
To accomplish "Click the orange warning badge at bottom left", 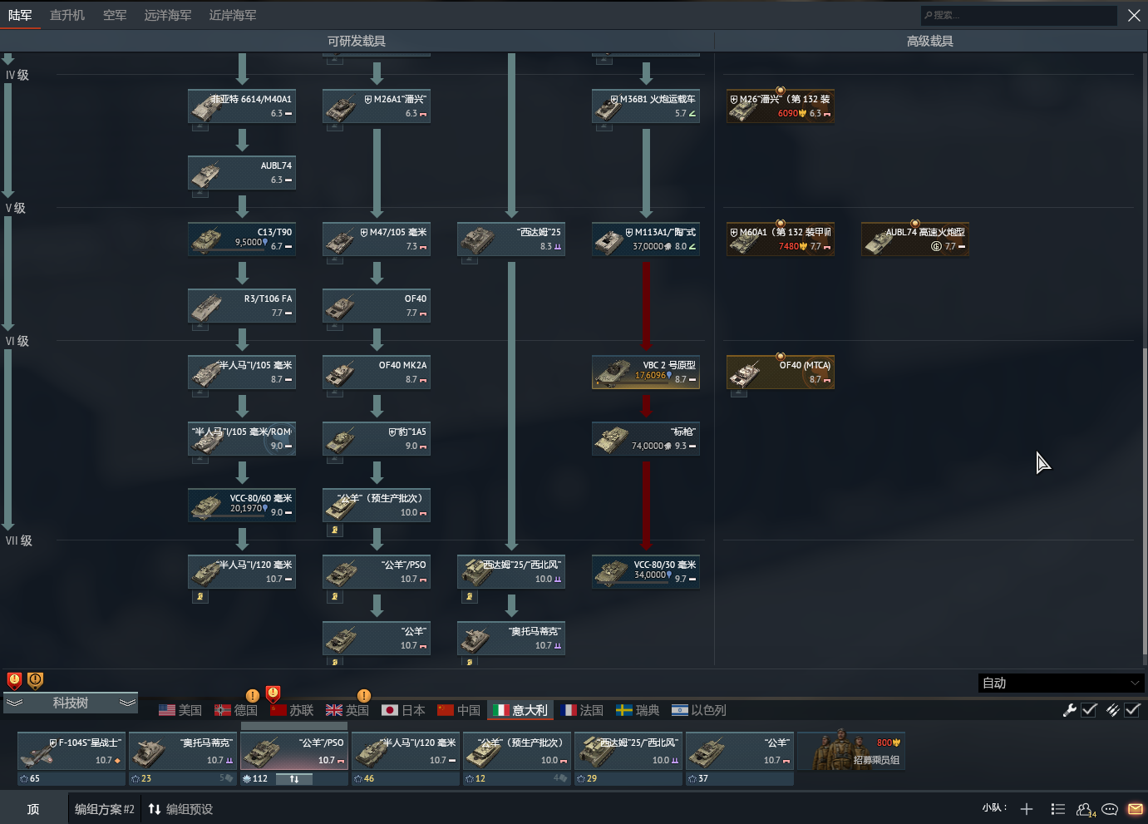I will pos(35,680).
